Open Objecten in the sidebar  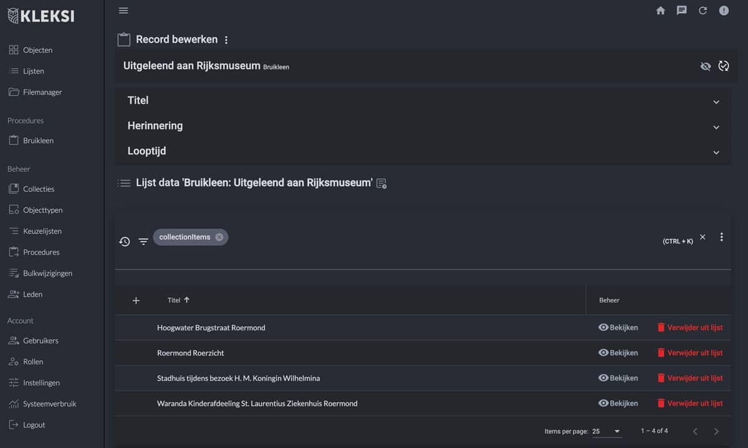click(x=37, y=50)
